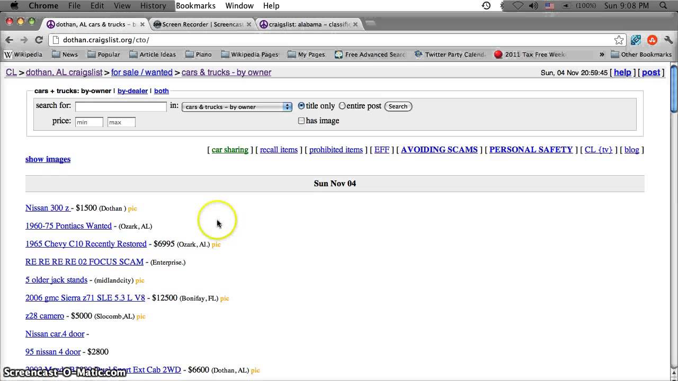
Task: Click the show images link
Action: click(x=48, y=159)
